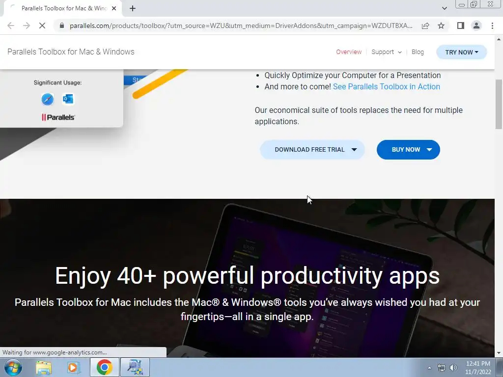
Task: Open Chrome three-dot menu
Action: click(x=492, y=26)
